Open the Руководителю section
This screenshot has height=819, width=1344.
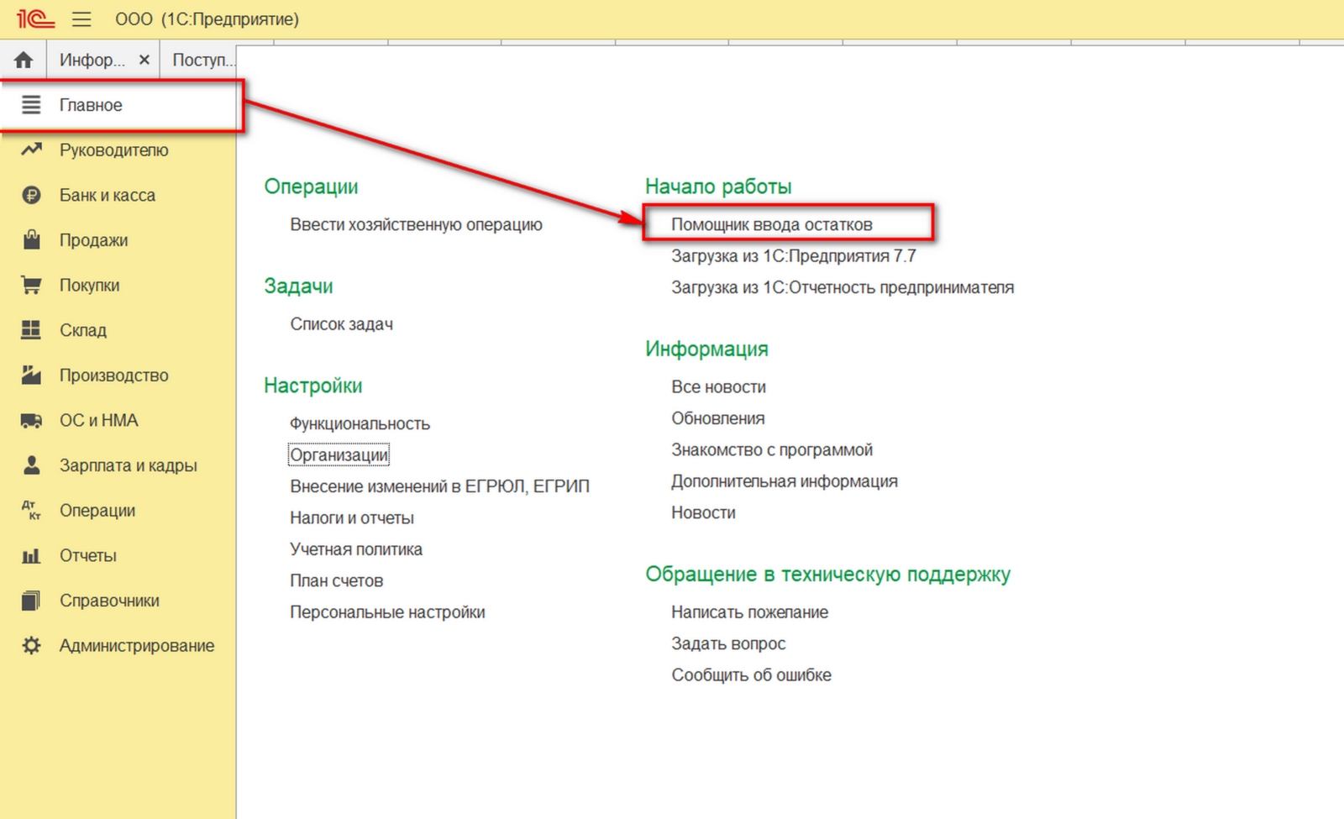(114, 150)
